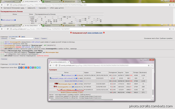Go back in the battle log window
The image size is (175, 109).
2,29
